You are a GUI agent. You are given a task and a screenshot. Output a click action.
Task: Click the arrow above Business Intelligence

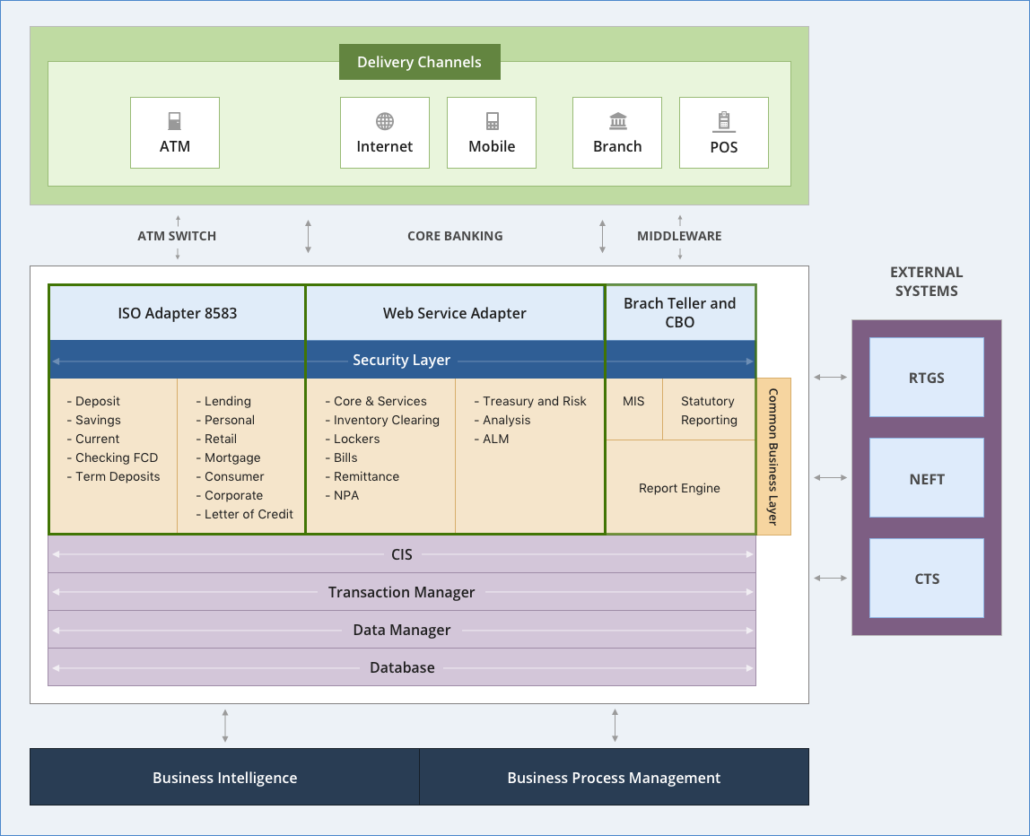click(225, 725)
